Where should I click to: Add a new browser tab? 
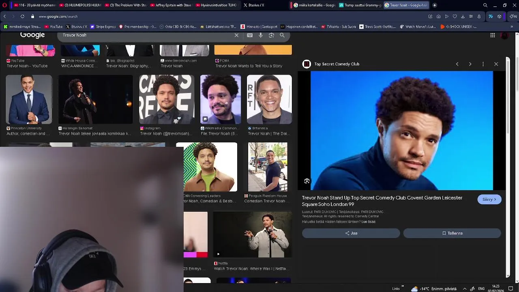click(x=435, y=5)
